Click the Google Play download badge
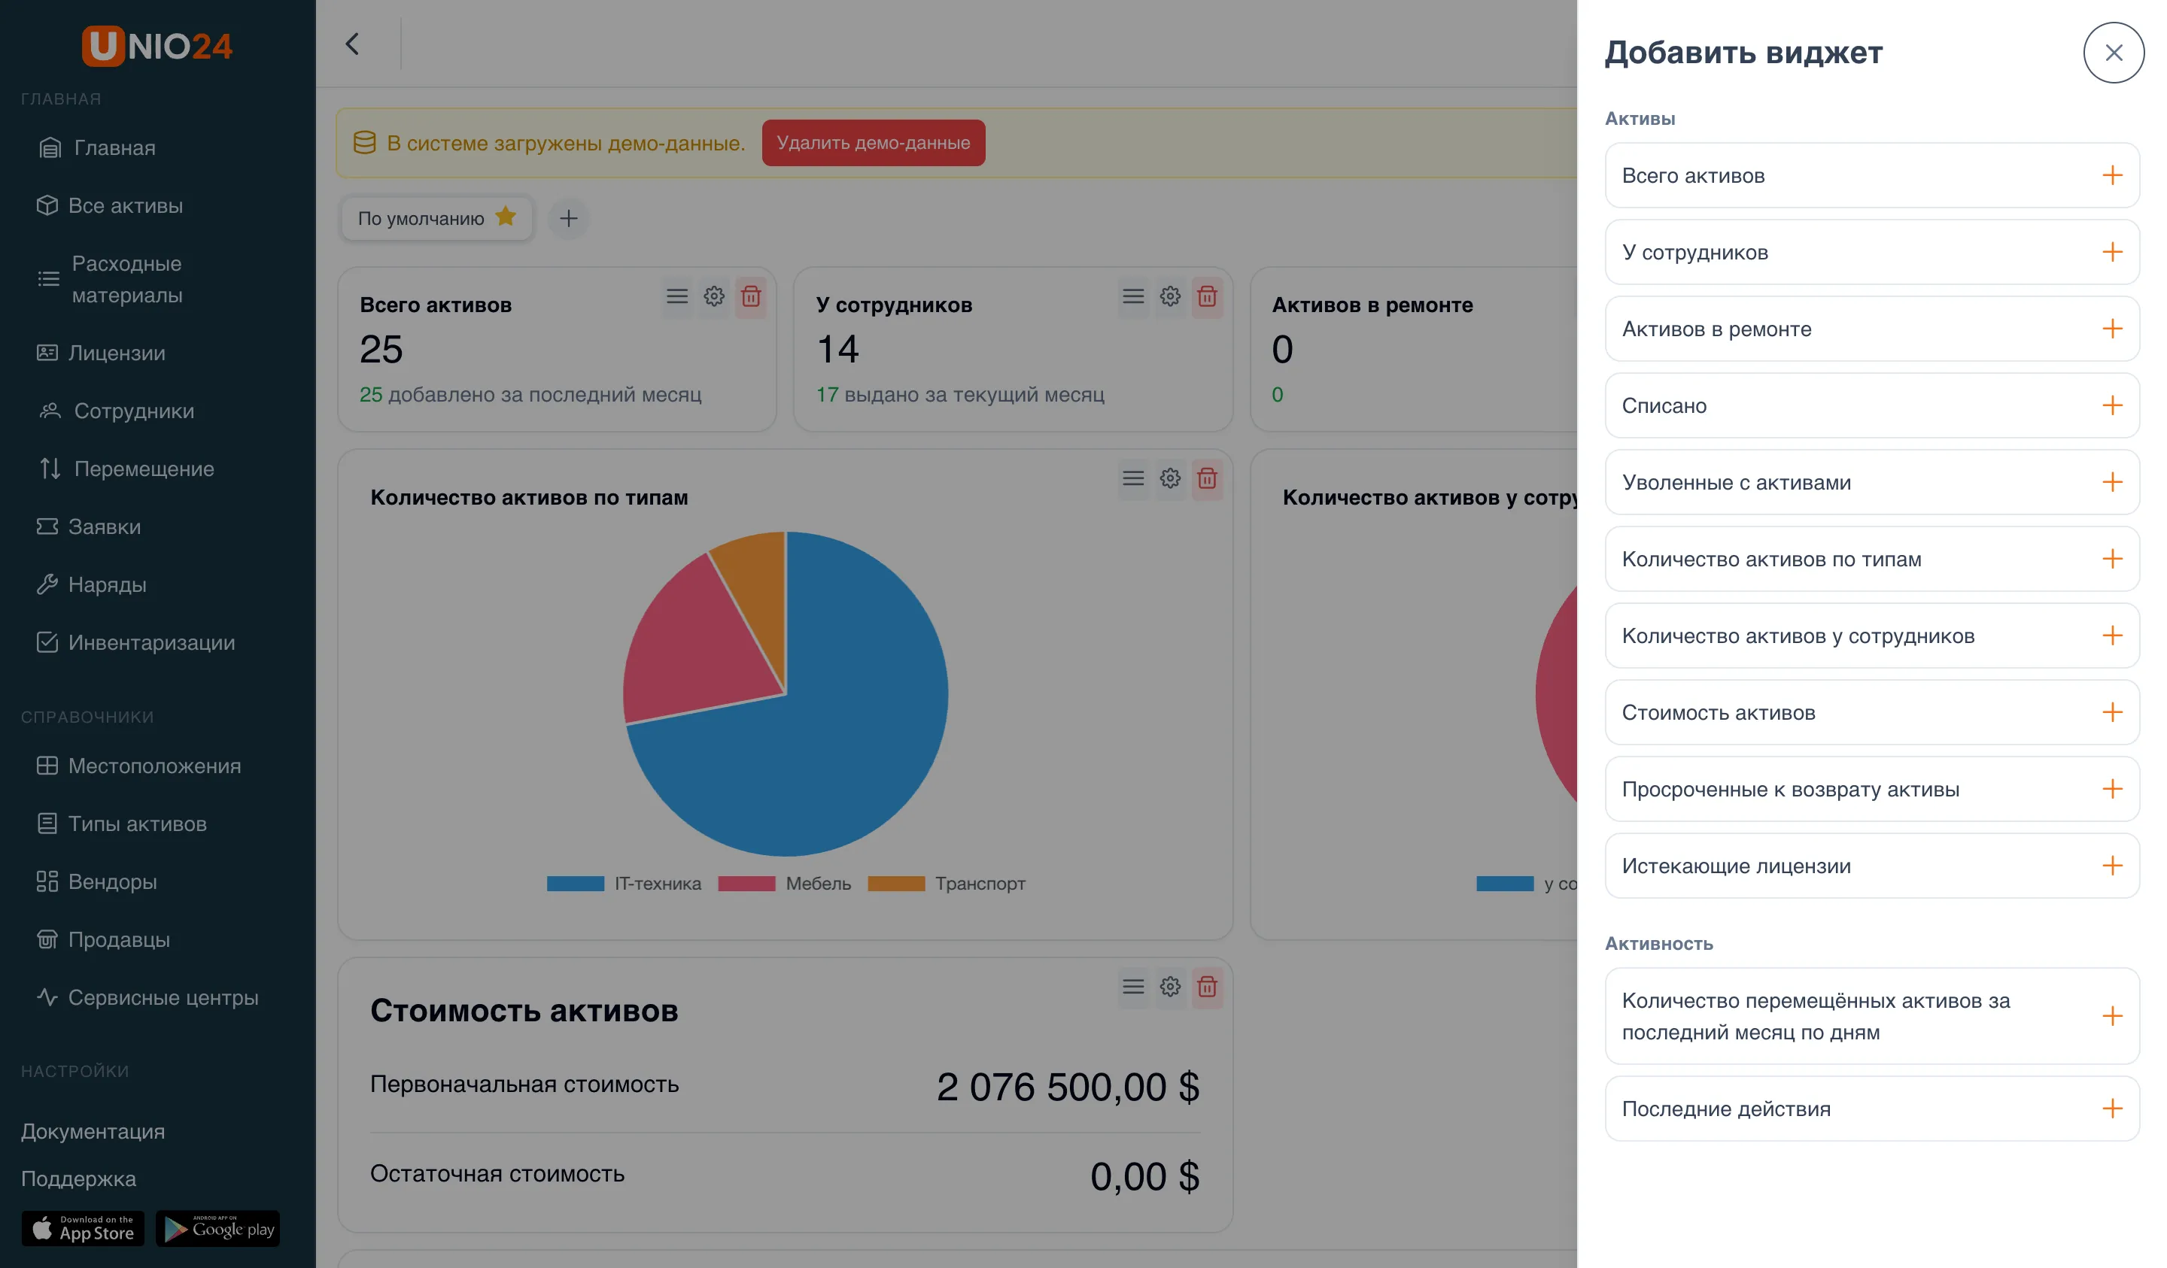Image resolution: width=2167 pixels, height=1268 pixels. [217, 1228]
